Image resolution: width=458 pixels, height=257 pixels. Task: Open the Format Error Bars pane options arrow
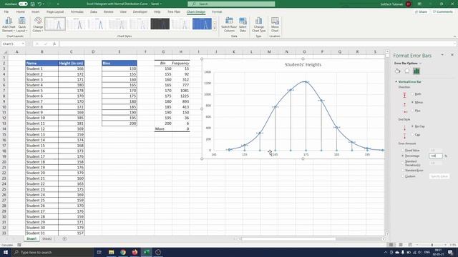pyautogui.click(x=442, y=55)
